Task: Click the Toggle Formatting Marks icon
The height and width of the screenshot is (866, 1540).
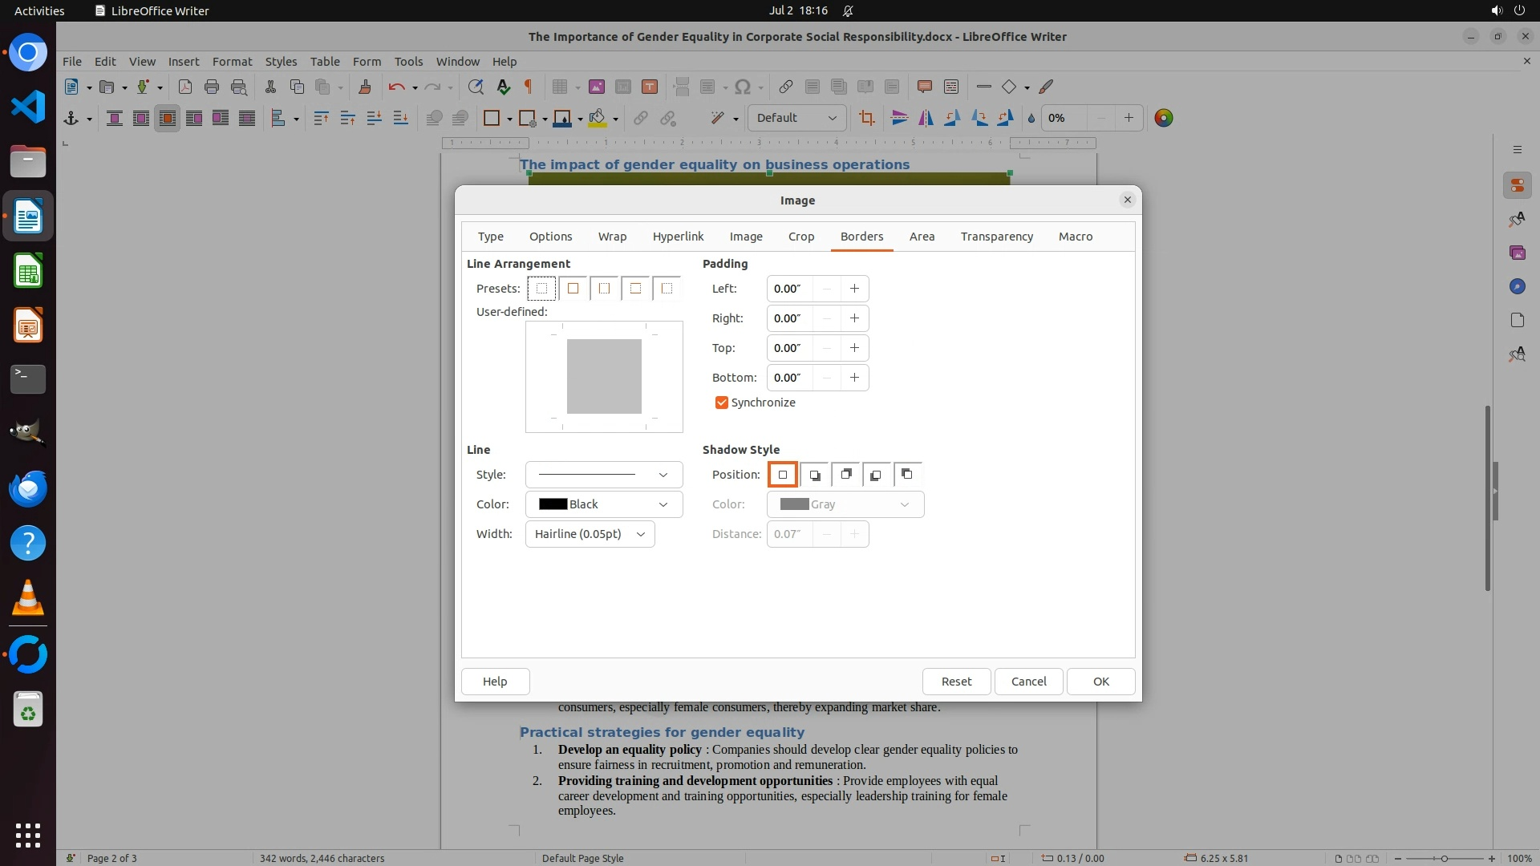Action: pyautogui.click(x=528, y=87)
